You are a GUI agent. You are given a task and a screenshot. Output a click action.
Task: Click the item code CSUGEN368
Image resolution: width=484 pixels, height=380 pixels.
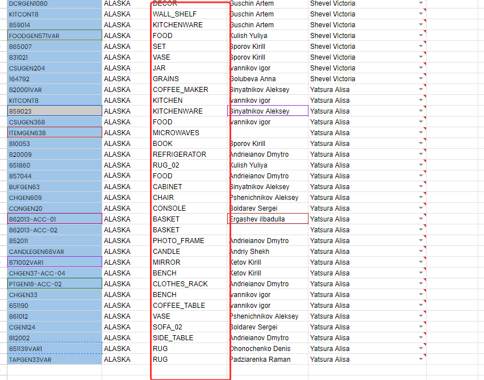55,122
